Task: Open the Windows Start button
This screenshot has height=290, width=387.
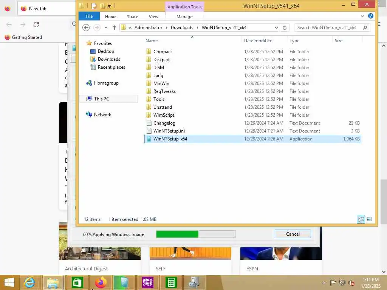Action: 9,282
